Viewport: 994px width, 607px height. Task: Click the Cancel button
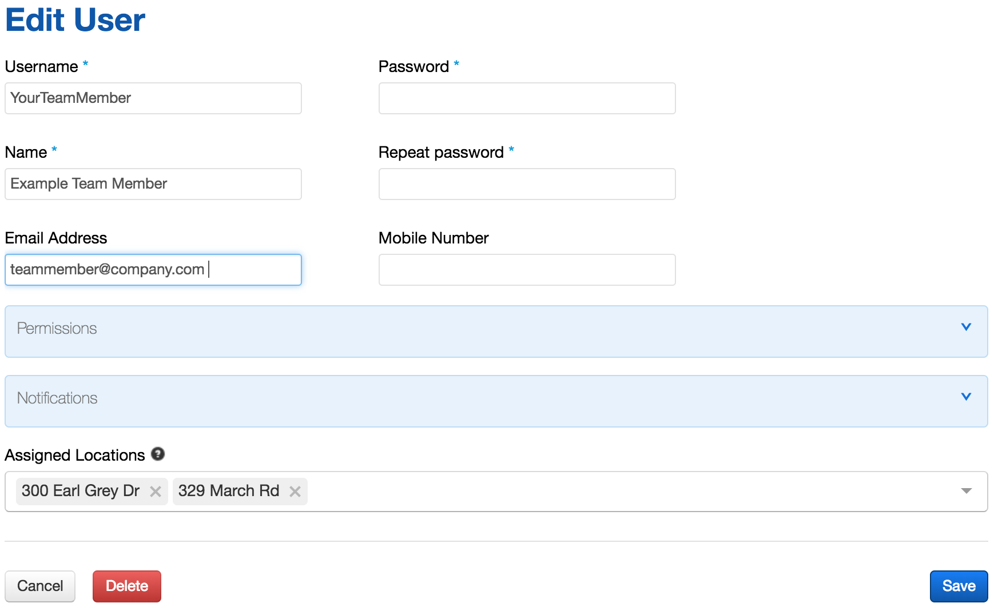tap(40, 586)
